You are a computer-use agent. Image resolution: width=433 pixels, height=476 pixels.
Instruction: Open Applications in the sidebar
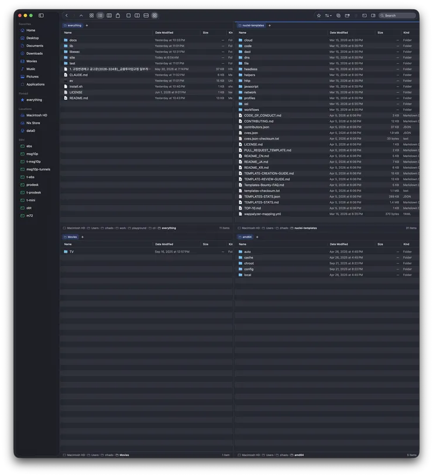35,84
